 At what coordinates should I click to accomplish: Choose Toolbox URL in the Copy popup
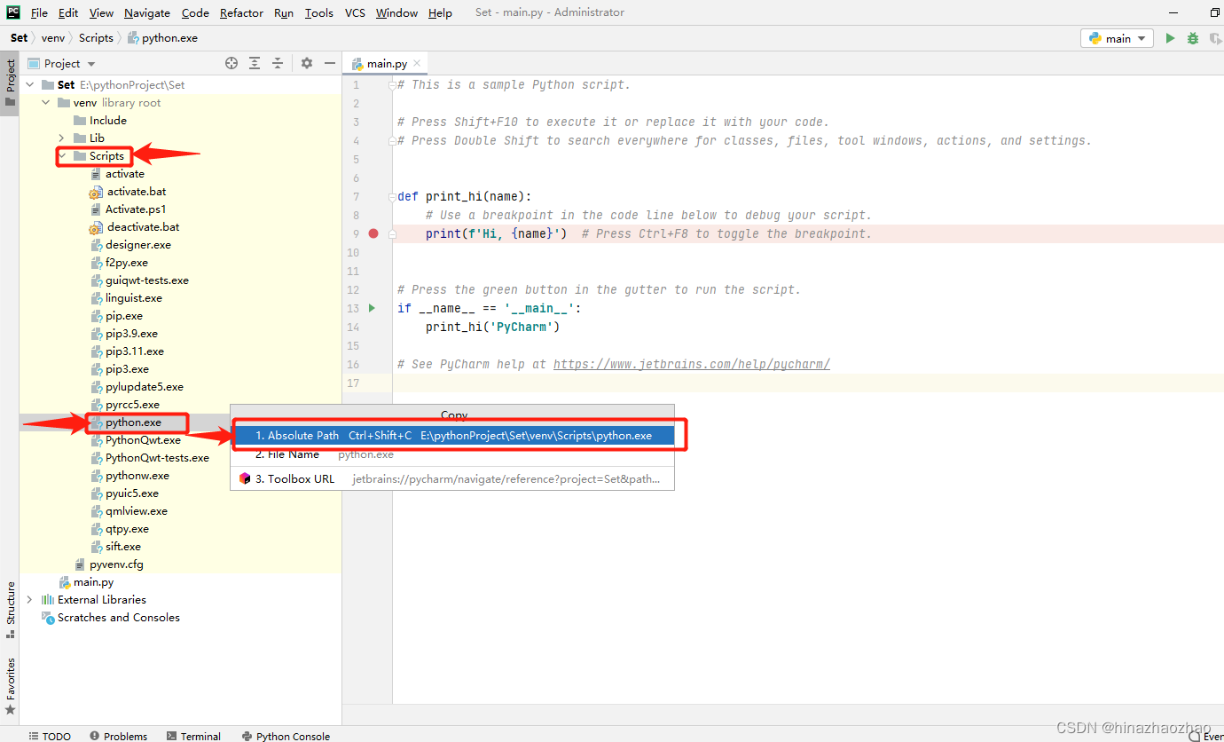tap(452, 478)
